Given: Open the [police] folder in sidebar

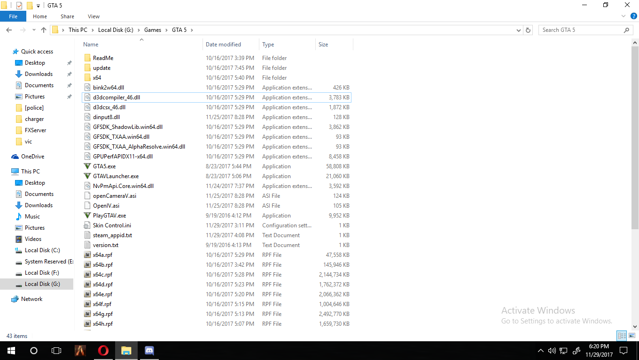Looking at the screenshot, I should (34, 108).
